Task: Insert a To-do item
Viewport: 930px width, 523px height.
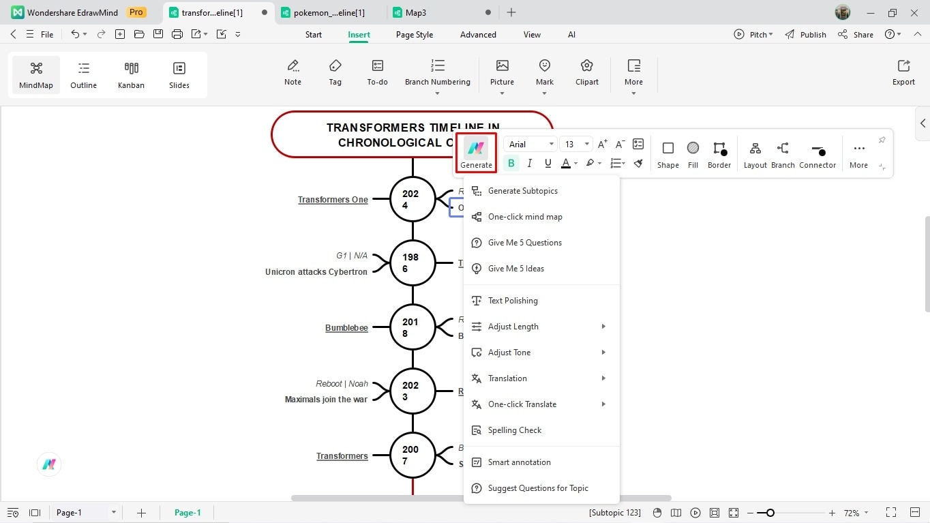Action: click(x=377, y=73)
